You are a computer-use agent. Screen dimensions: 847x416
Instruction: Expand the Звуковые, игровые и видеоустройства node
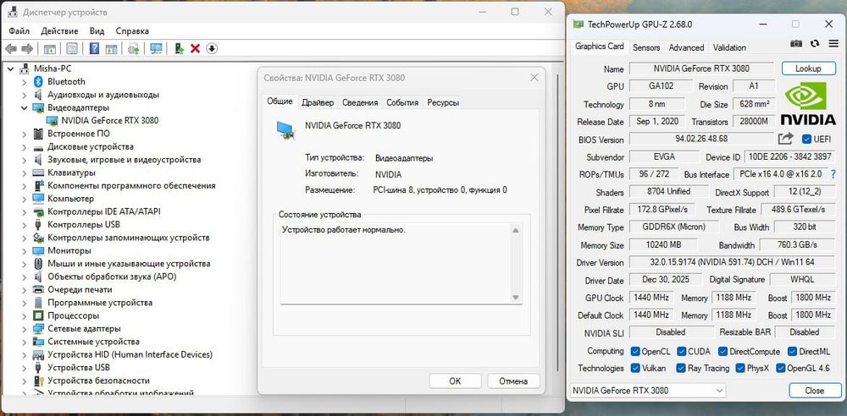pyautogui.click(x=24, y=160)
